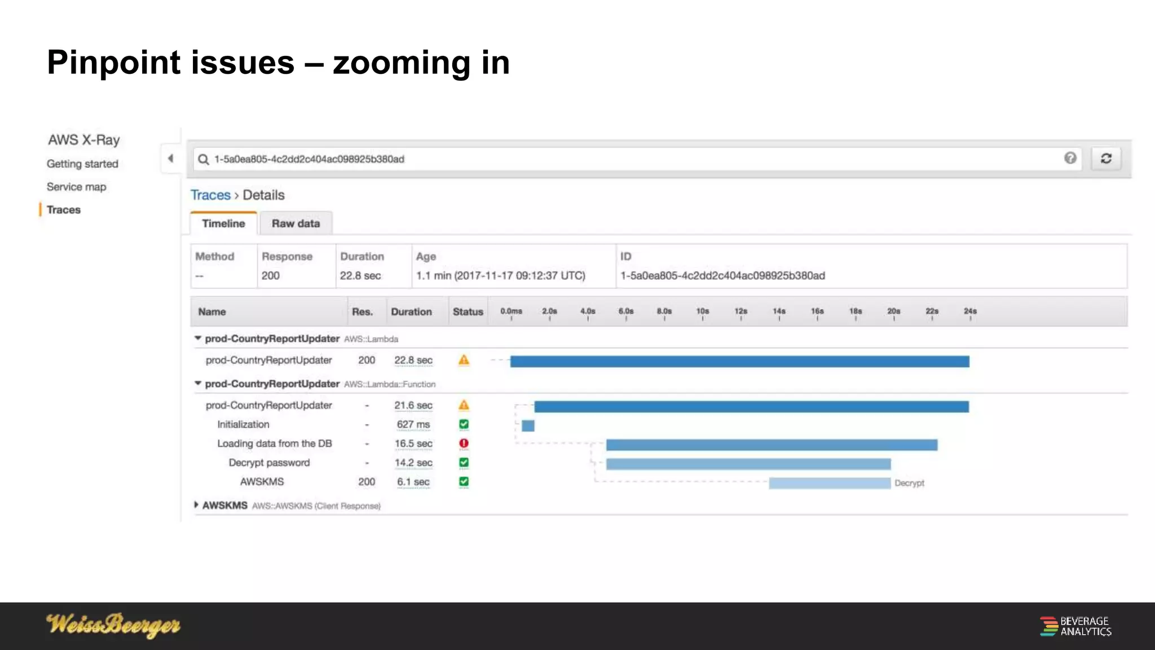Expand the AWSKMS Client Response group
This screenshot has height=650, width=1155.
pos(196,505)
